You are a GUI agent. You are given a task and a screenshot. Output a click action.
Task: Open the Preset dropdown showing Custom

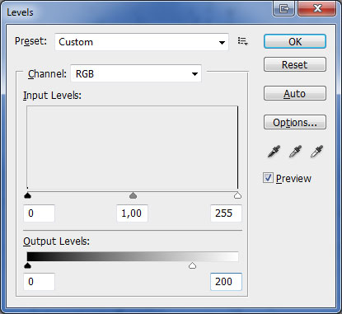coord(142,42)
